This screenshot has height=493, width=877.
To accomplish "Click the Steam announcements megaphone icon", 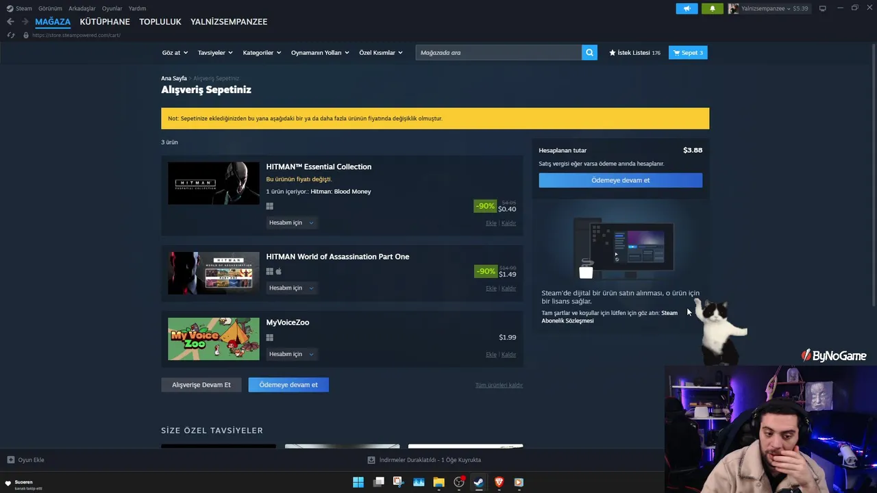I will [x=687, y=8].
